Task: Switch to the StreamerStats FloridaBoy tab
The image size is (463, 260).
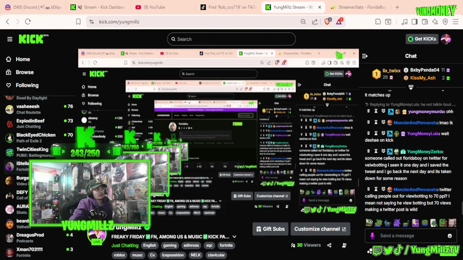Action: [358, 7]
